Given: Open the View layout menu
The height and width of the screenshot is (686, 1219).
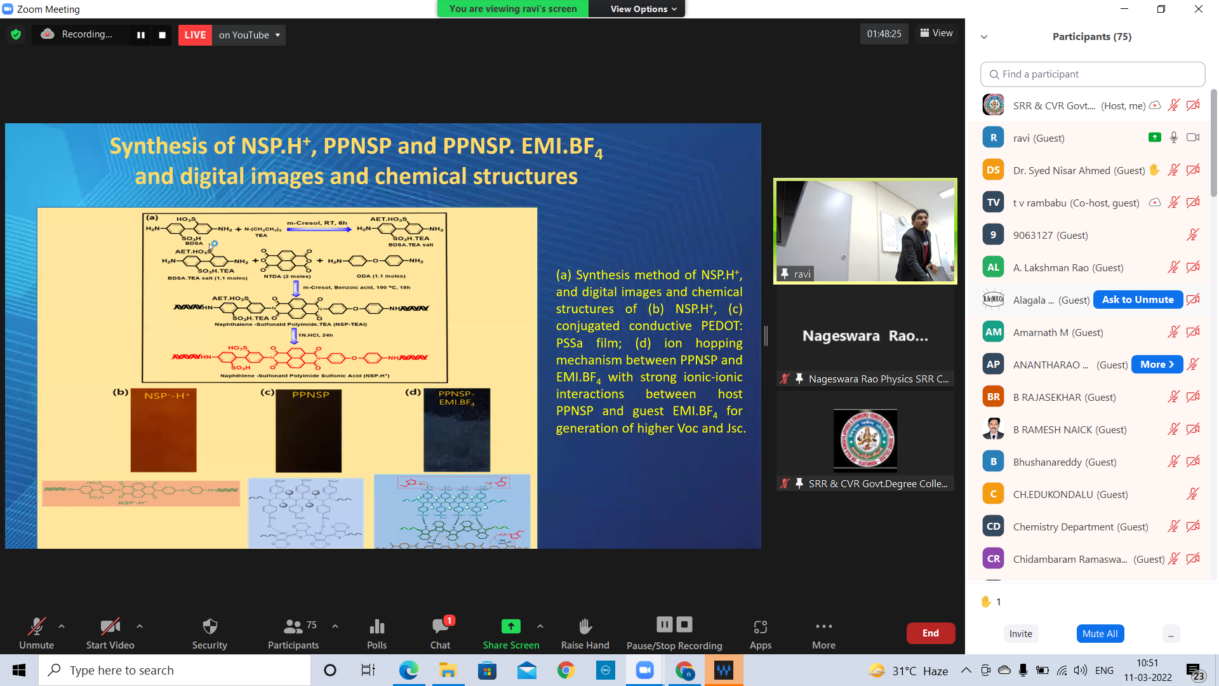Looking at the screenshot, I should click(936, 33).
